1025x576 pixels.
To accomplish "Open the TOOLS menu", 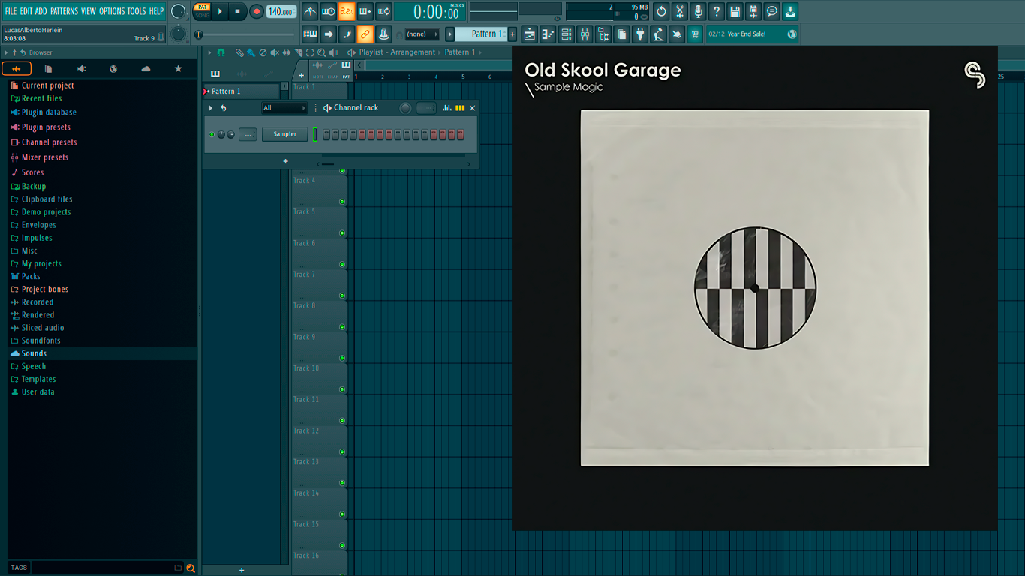I will pos(137,11).
